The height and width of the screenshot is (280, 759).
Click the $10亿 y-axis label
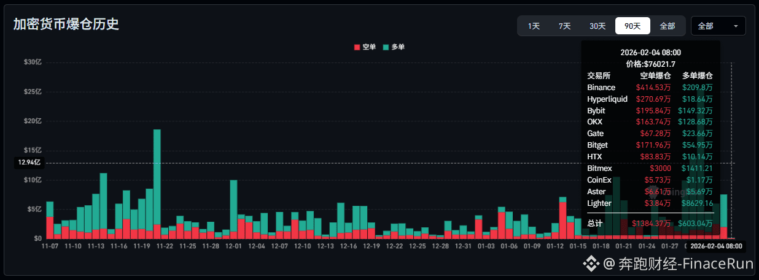[x=33, y=180]
